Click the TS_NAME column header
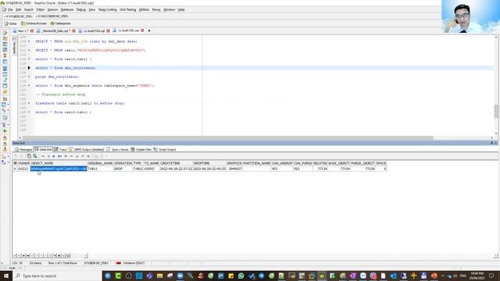The image size is (500, 281). pos(151,163)
